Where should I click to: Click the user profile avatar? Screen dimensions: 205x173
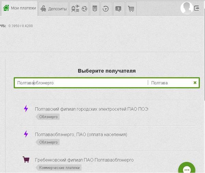187,8
